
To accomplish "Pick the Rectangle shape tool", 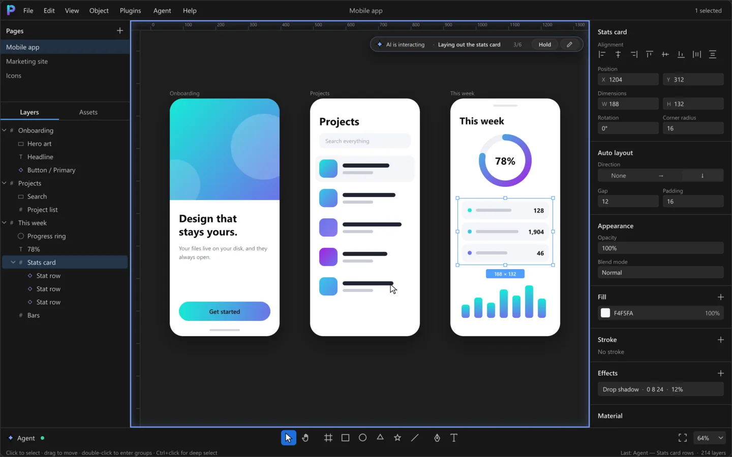I will [346, 438].
